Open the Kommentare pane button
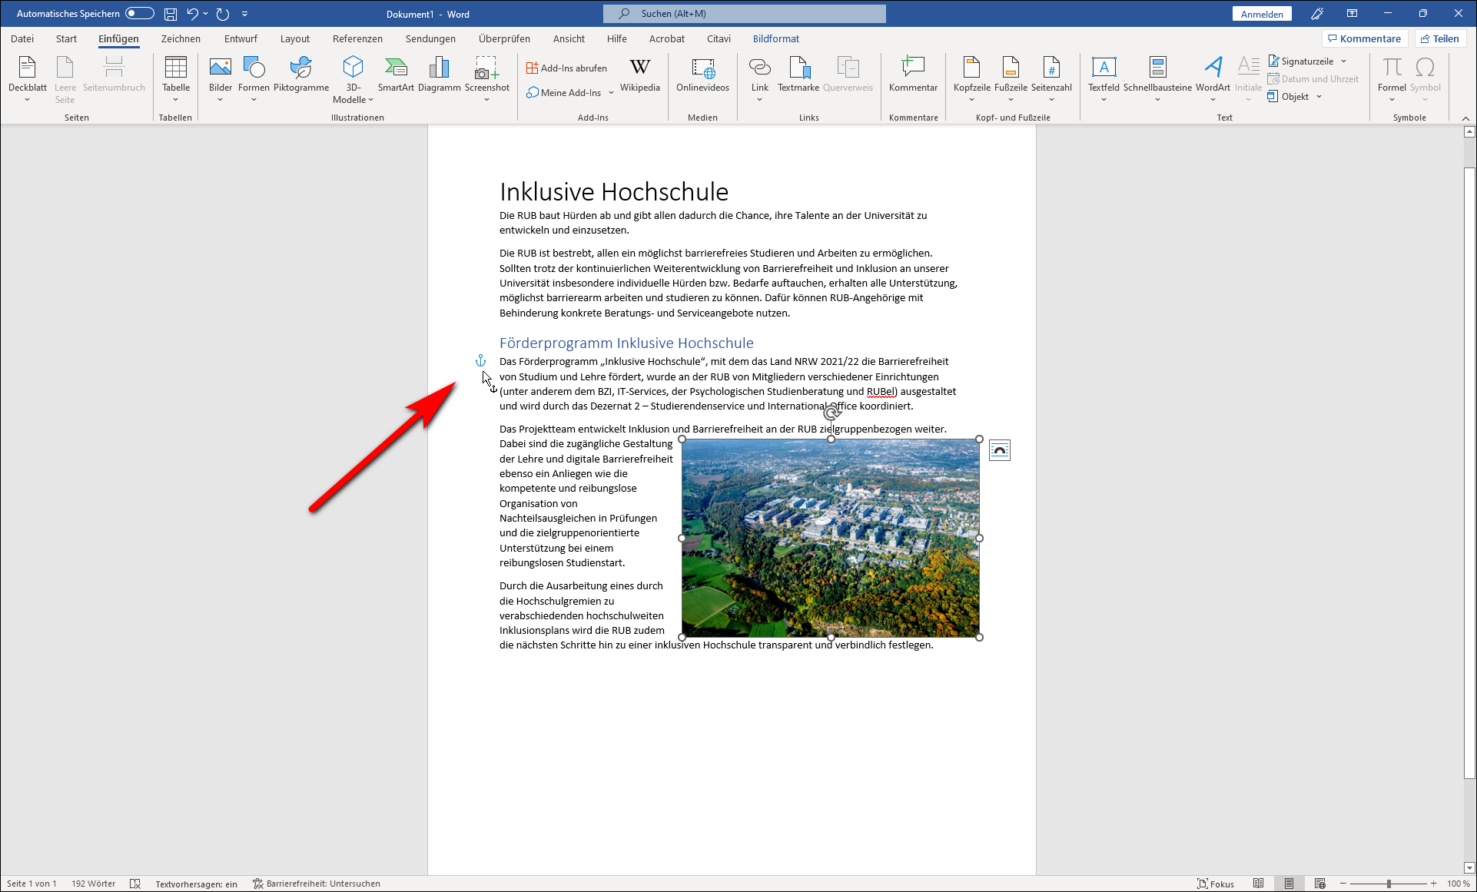This screenshot has height=892, width=1477. [1365, 38]
